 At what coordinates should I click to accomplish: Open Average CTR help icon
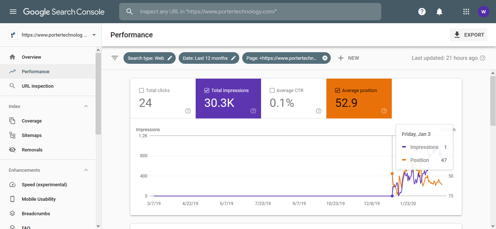pos(318,111)
